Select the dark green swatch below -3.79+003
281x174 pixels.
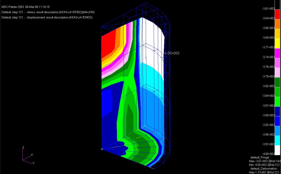277,81
